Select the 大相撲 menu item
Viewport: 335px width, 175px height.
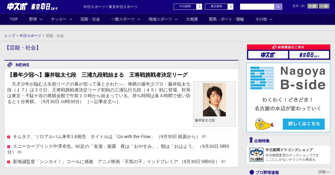pos(192,19)
